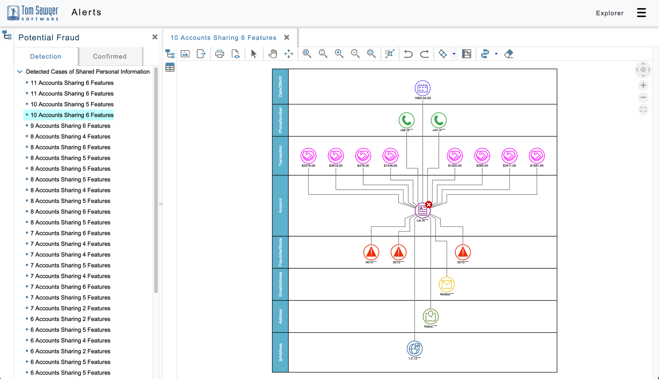Open dropdown arrow next to edge routing icon
This screenshot has height=379, width=659.
496,54
